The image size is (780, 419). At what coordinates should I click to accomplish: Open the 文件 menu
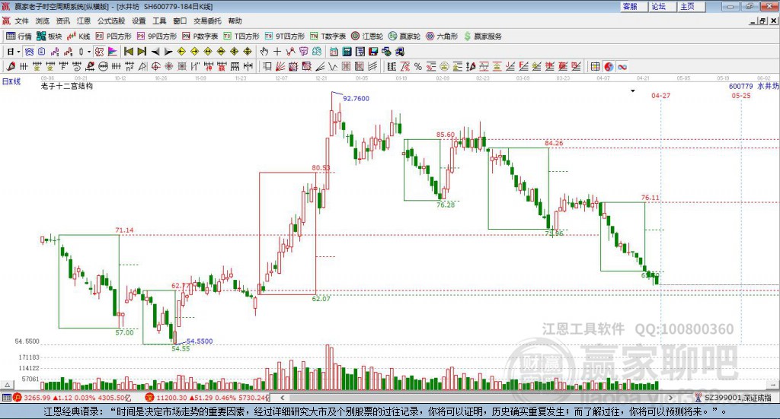[x=21, y=21]
